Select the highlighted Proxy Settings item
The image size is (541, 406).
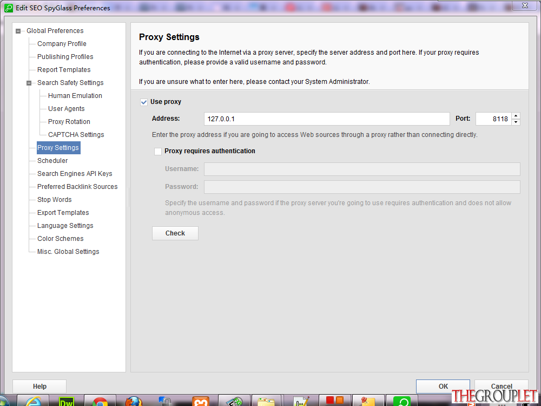point(58,148)
